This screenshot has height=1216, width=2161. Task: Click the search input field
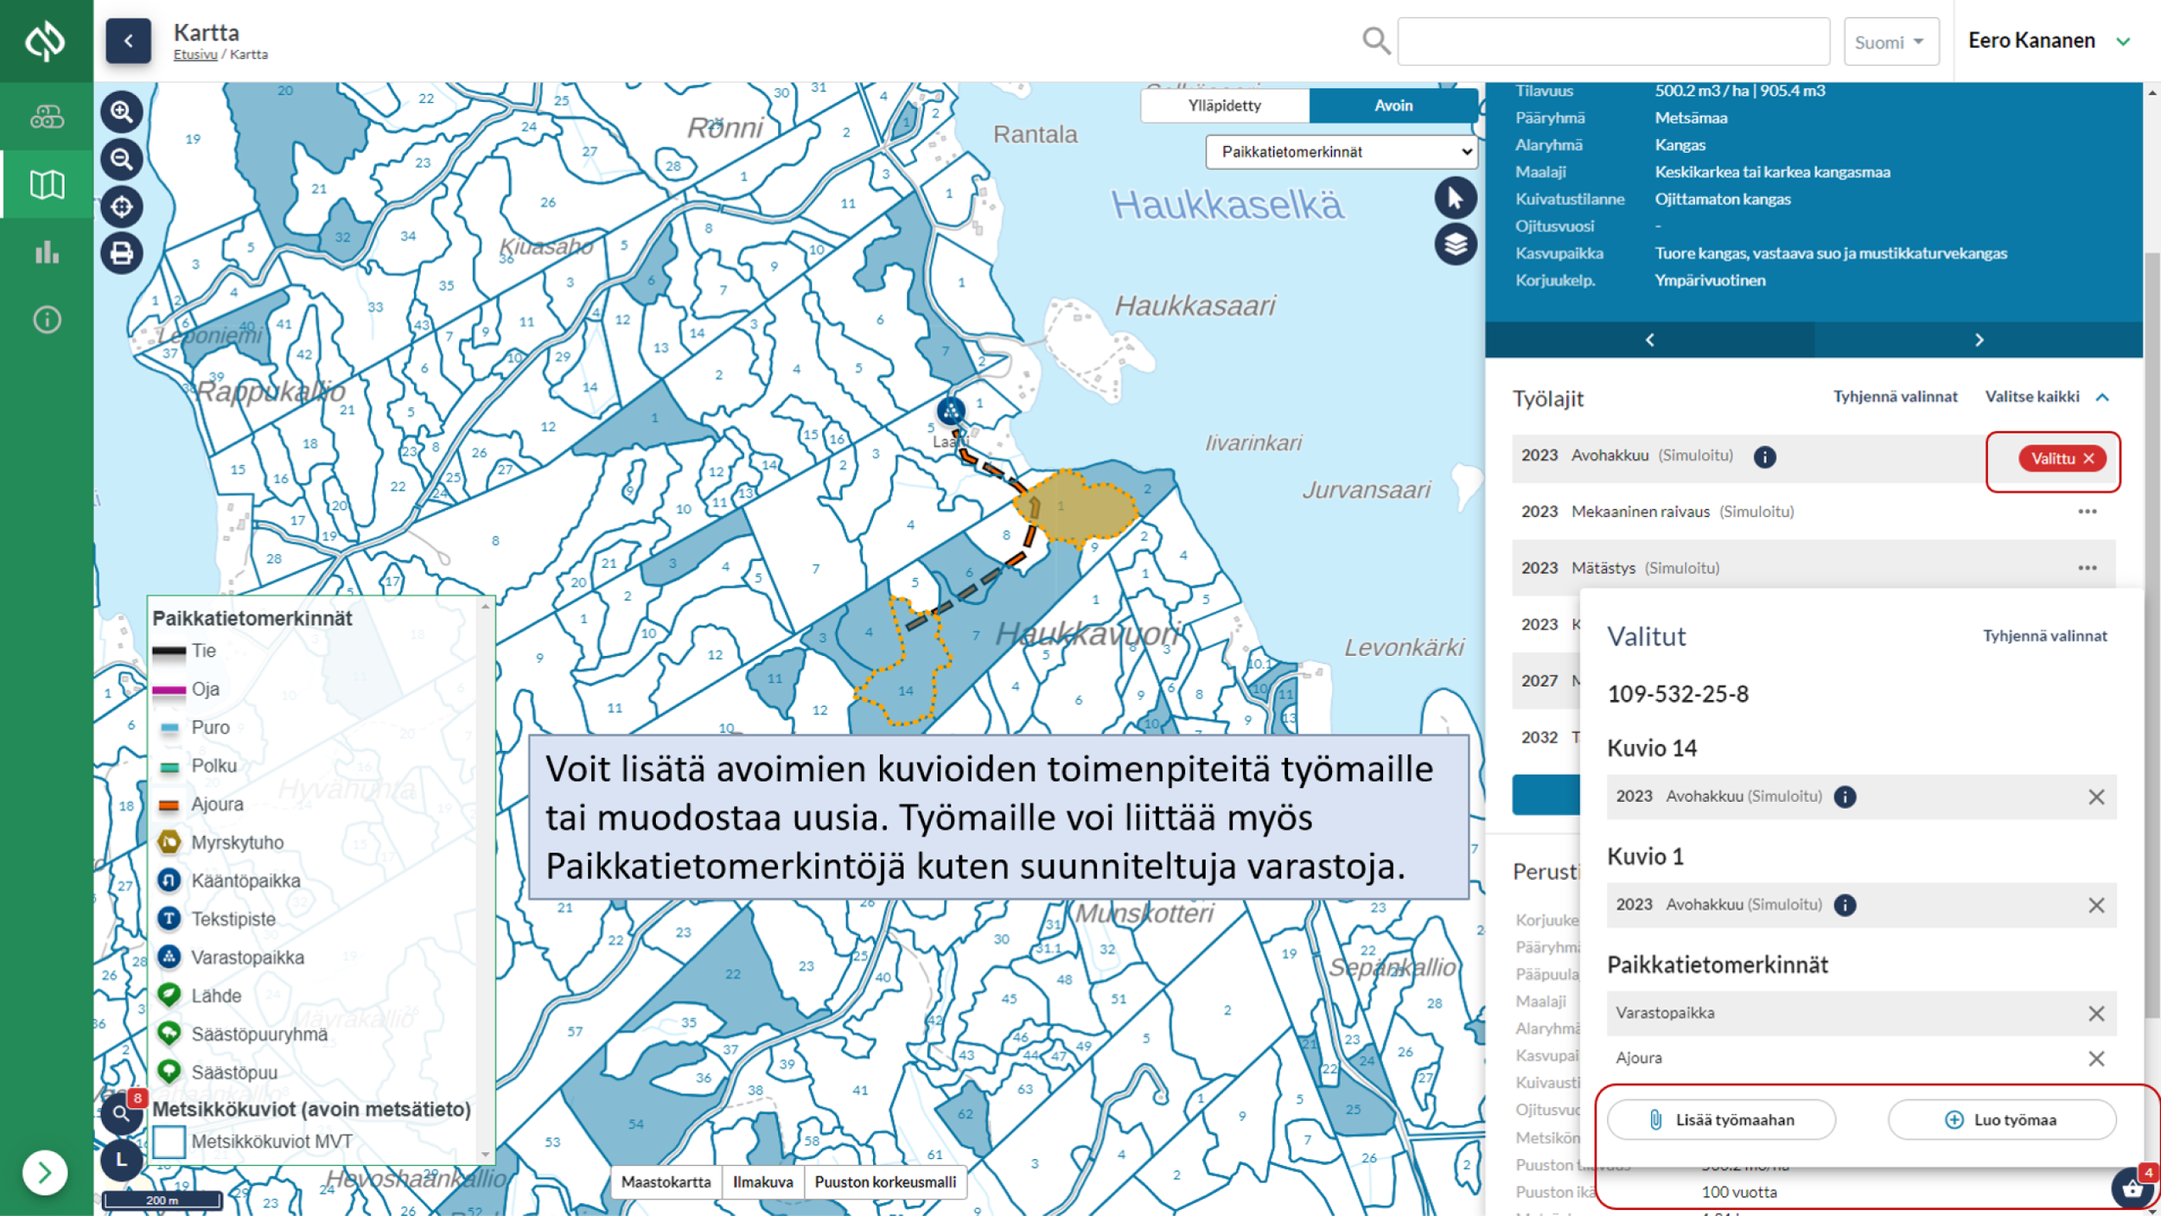click(x=1612, y=41)
